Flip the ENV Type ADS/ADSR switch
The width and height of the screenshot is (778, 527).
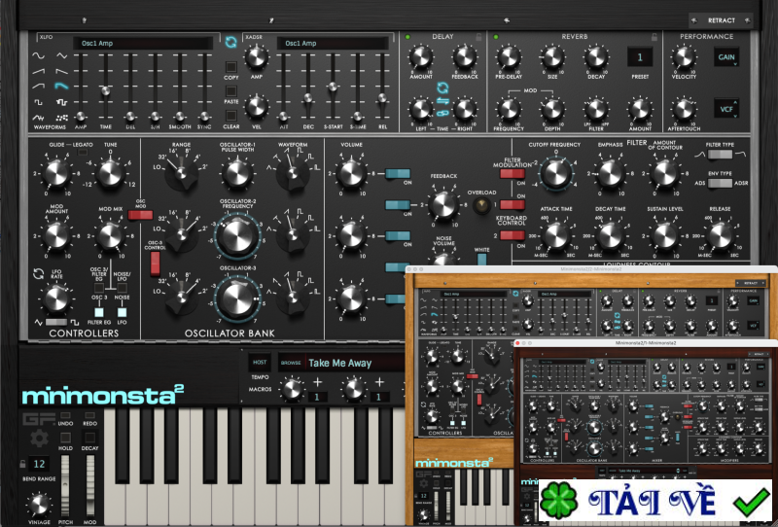point(720,183)
